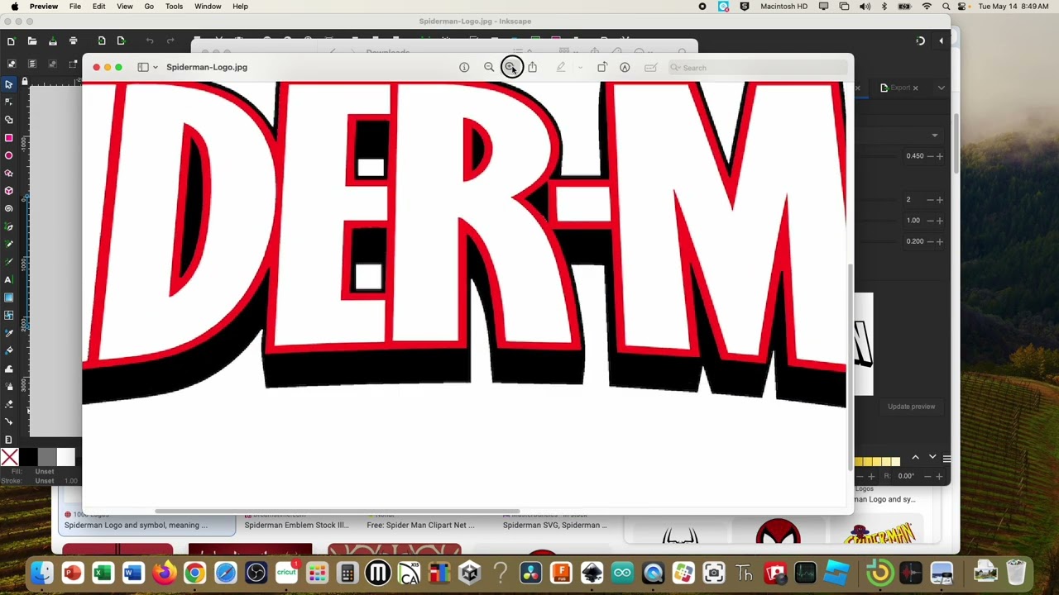Select Inkscape Star tool
The image size is (1059, 595).
pyautogui.click(x=9, y=173)
